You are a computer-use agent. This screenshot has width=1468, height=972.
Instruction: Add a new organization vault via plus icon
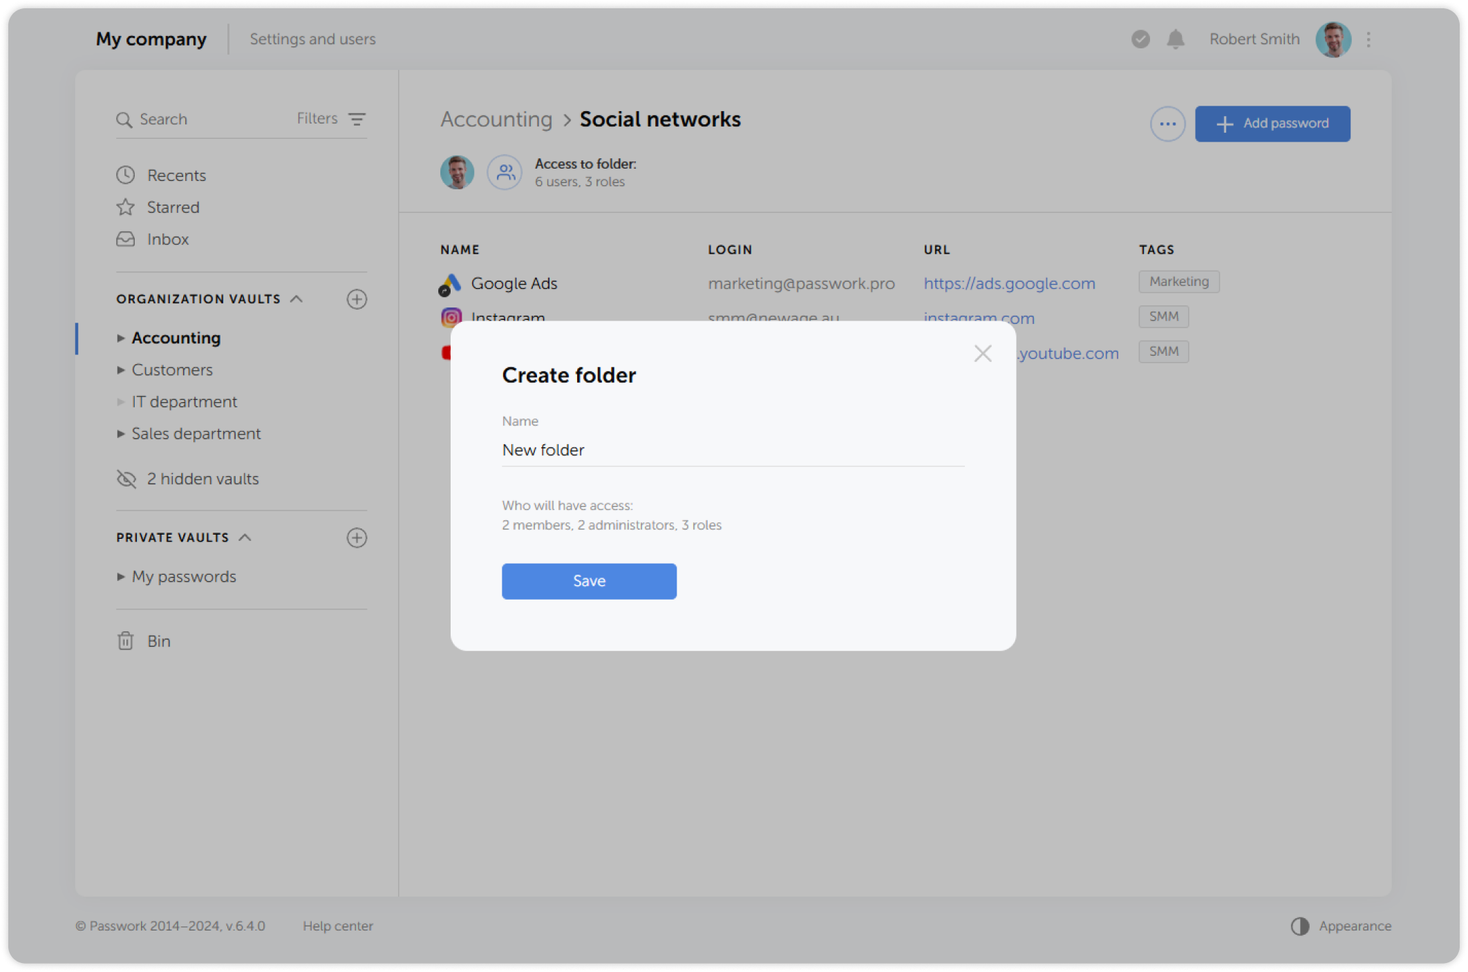[357, 299]
